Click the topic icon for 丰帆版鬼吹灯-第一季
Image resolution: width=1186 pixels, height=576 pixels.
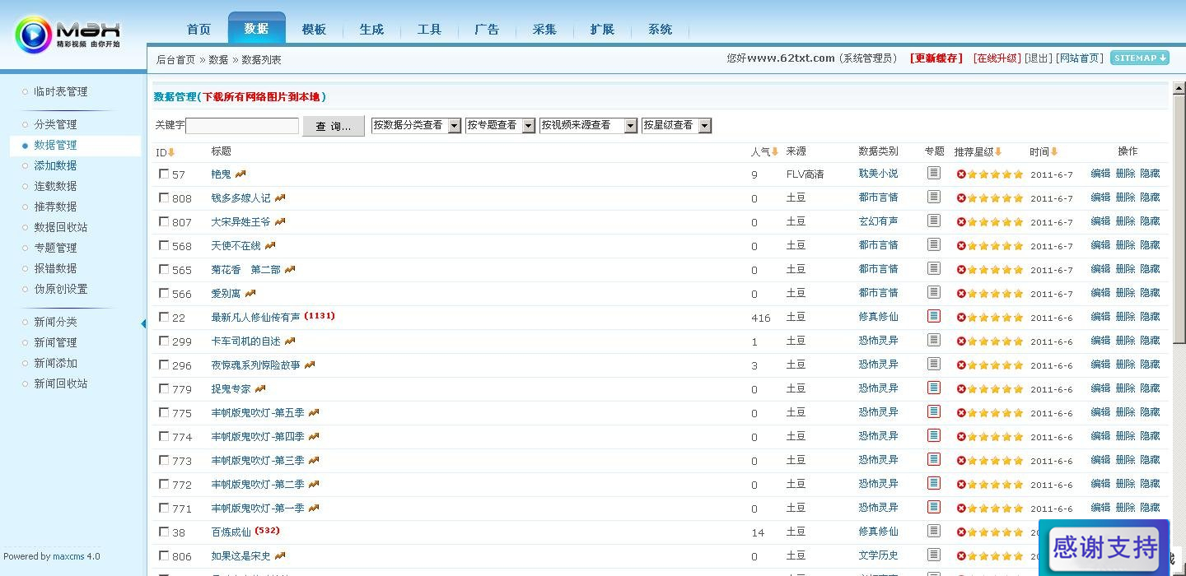pyautogui.click(x=933, y=507)
